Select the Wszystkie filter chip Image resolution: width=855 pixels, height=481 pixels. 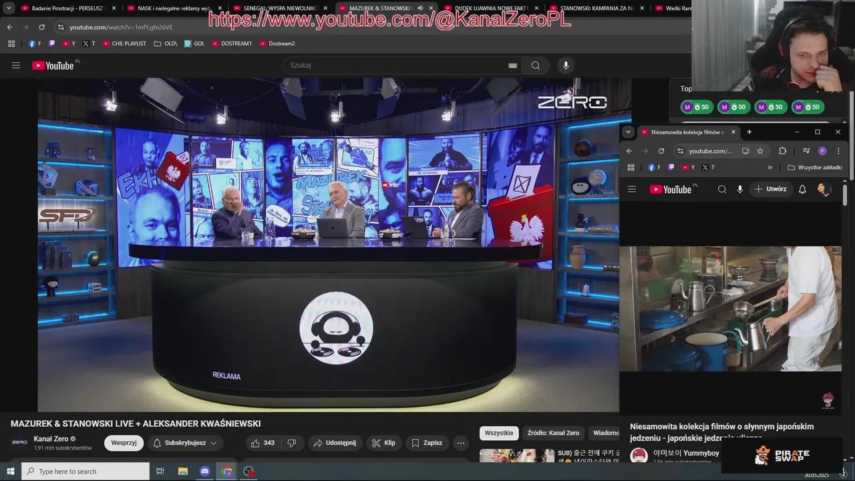pos(499,433)
